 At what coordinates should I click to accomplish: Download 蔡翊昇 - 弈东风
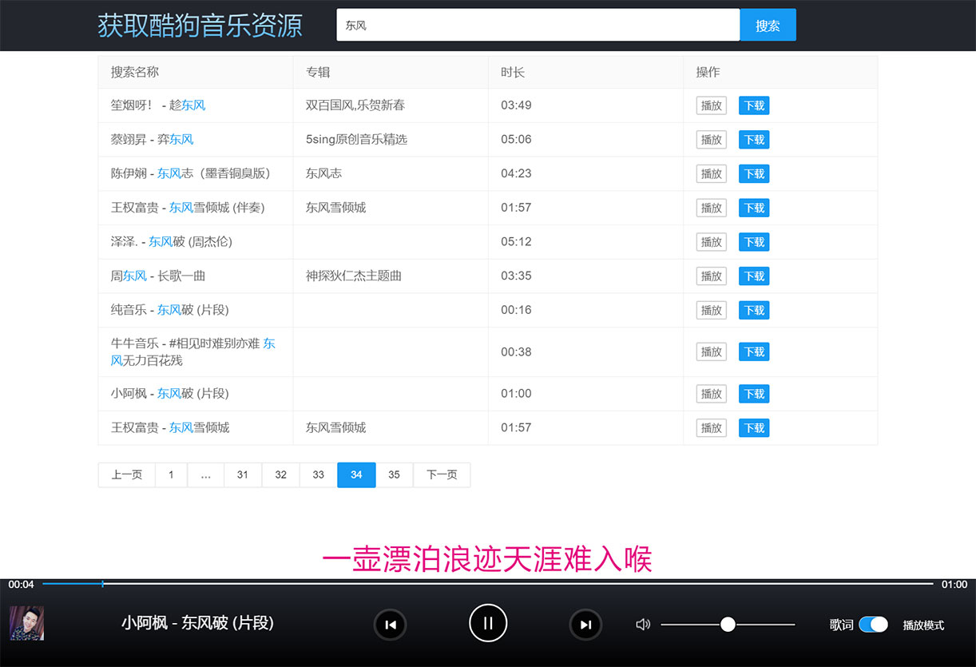753,139
